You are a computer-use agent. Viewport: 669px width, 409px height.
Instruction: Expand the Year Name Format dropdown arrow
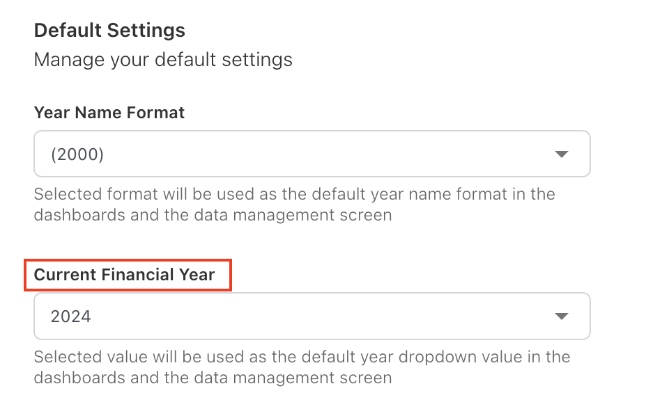tap(562, 154)
